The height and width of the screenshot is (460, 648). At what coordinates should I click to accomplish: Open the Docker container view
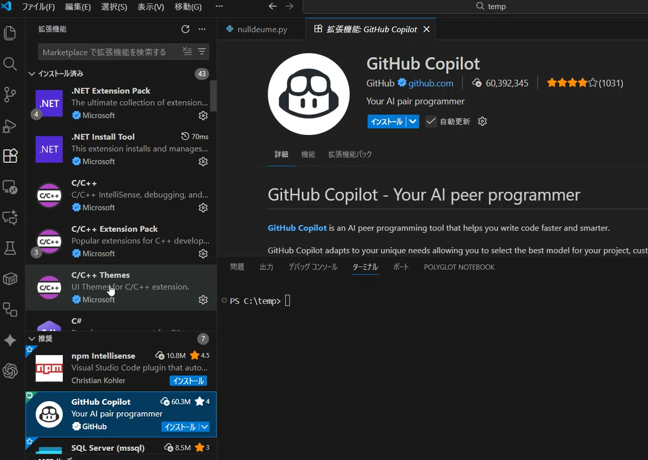pyautogui.click(x=10, y=279)
